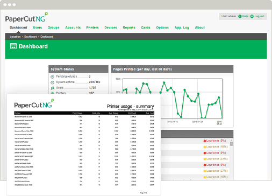This screenshot has height=196, width=272.
Task: Go to the Options tab
Action: [162, 27]
